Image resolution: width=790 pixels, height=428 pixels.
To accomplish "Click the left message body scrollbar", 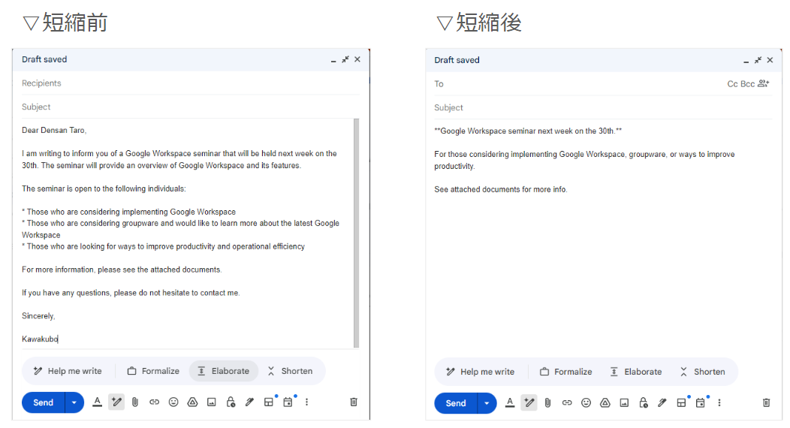I will pyautogui.click(x=356, y=233).
